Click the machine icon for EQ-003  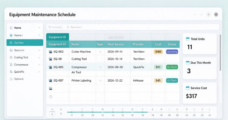tap(50, 52)
